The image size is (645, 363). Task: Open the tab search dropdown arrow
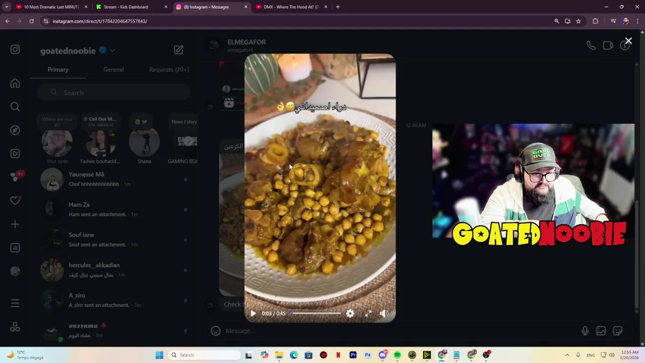click(7, 7)
